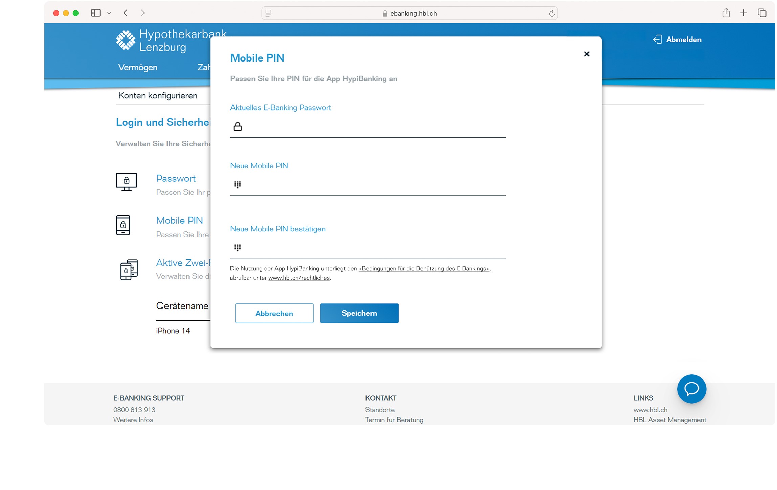
Task: Click the Speichern button
Action: coord(360,314)
